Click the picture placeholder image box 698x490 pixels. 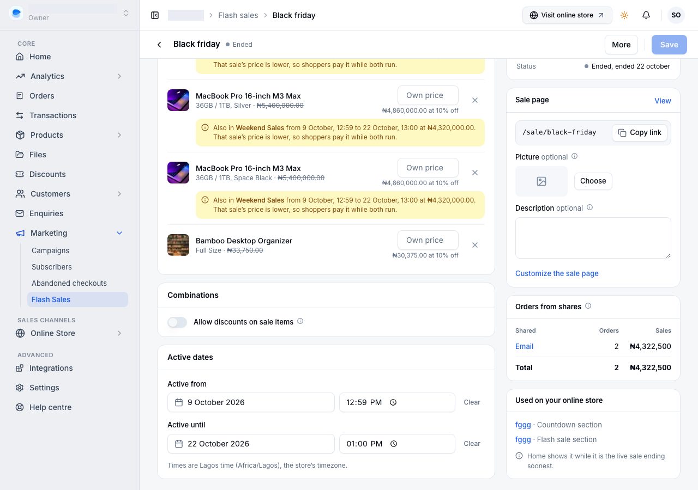[541, 181]
